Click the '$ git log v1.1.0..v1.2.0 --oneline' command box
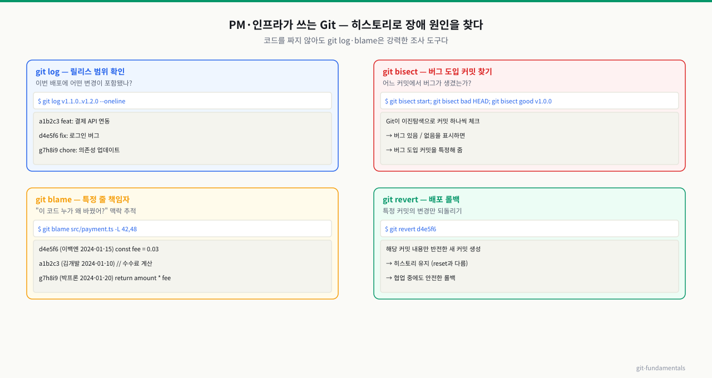712x378 pixels. (182, 101)
